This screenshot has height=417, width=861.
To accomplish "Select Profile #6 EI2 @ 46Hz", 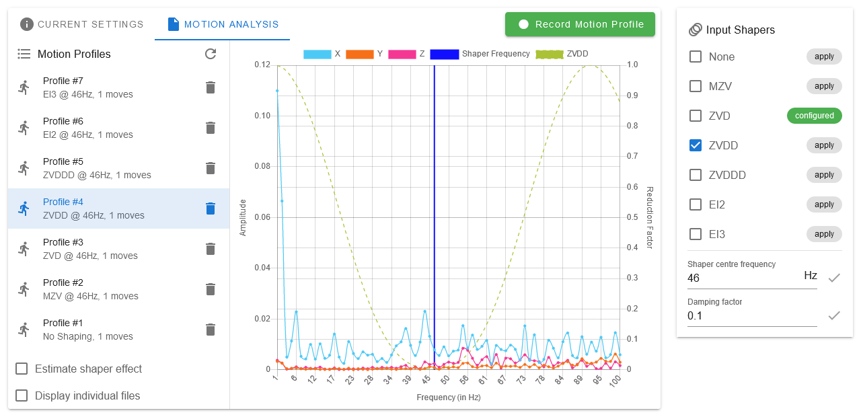I will (x=119, y=128).
